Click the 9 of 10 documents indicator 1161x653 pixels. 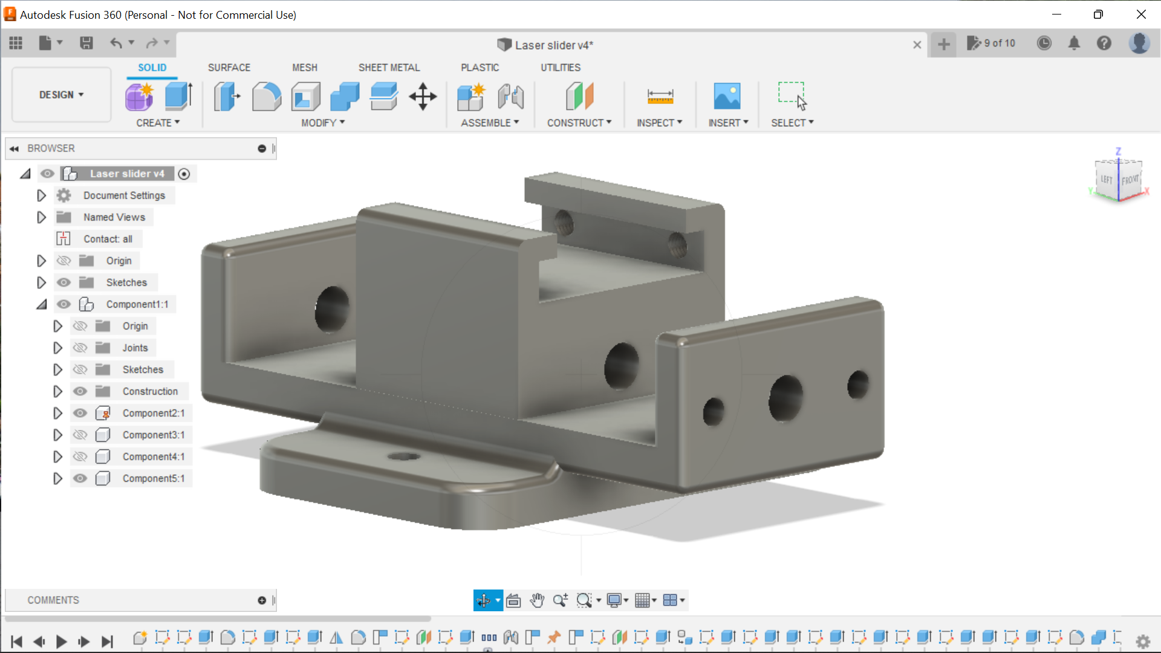click(991, 44)
